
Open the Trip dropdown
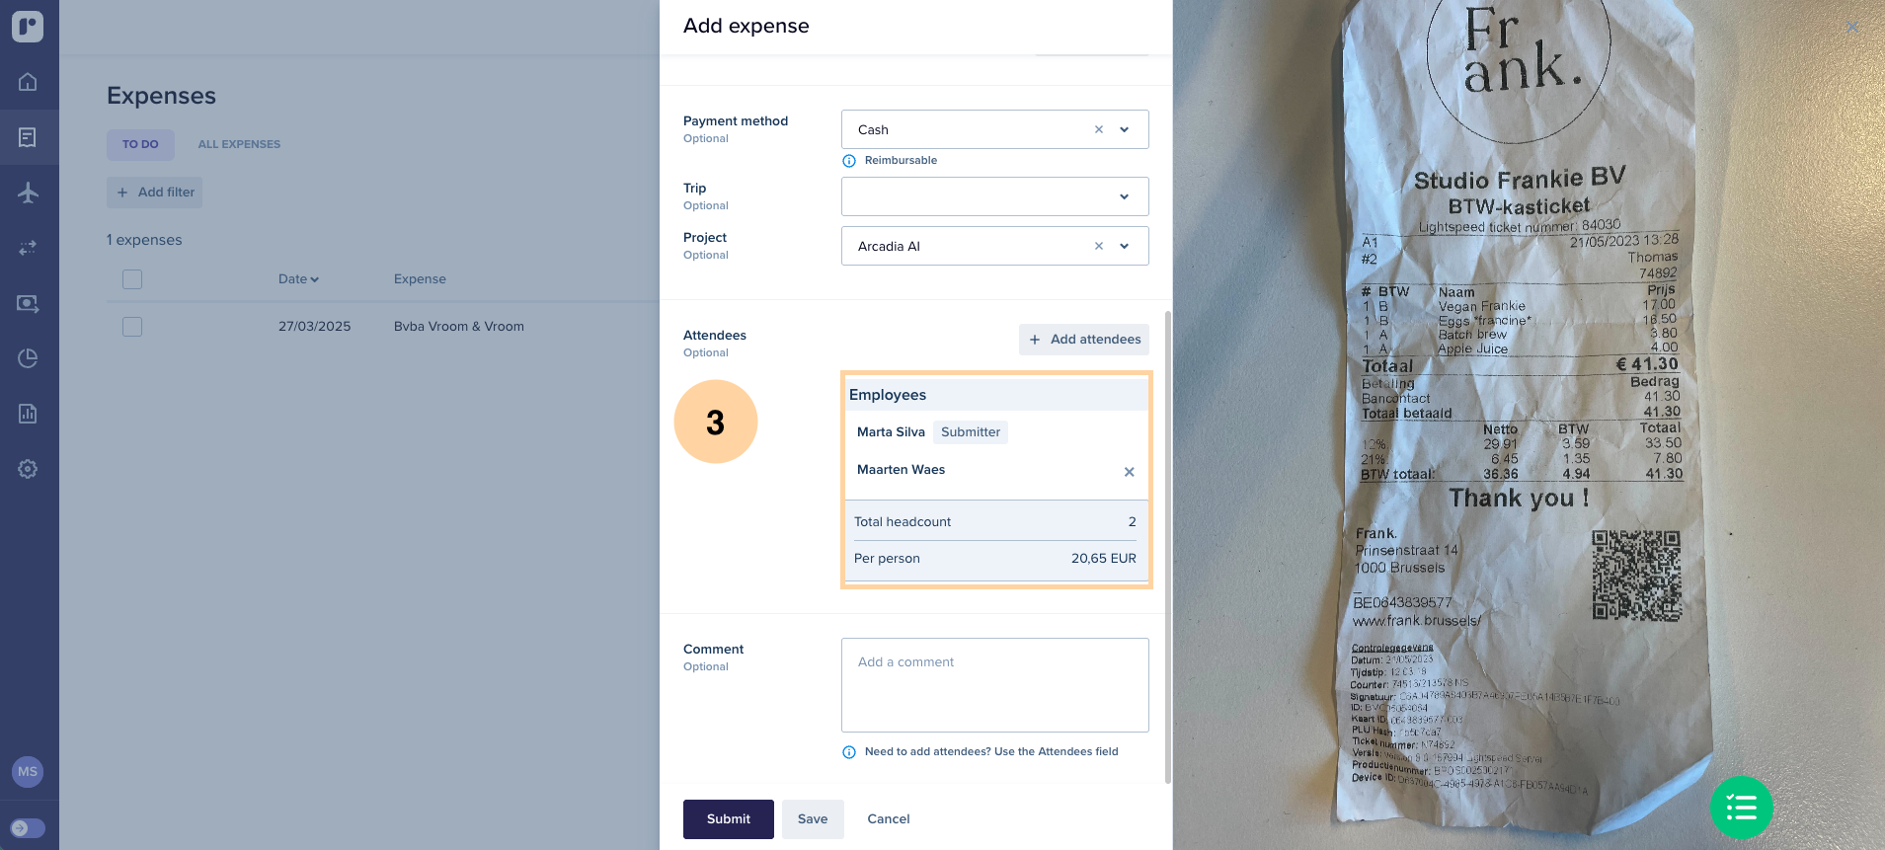(994, 196)
